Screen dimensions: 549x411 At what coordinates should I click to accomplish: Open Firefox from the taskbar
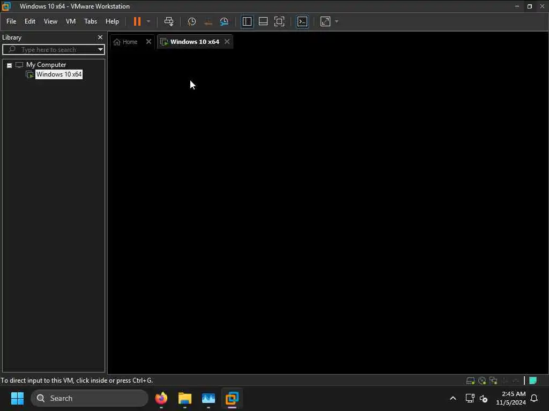[x=161, y=398]
